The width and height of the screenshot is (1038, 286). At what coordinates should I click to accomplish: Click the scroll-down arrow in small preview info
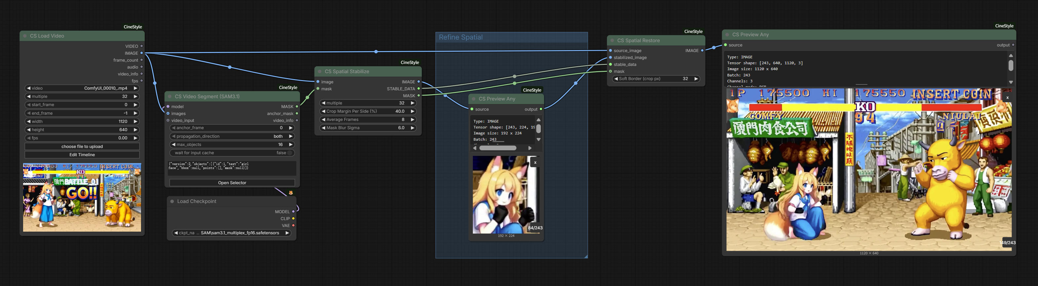pos(538,140)
